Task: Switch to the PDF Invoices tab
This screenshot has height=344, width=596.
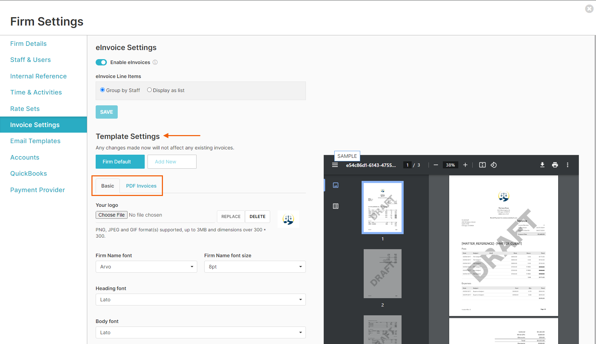Action: point(141,186)
